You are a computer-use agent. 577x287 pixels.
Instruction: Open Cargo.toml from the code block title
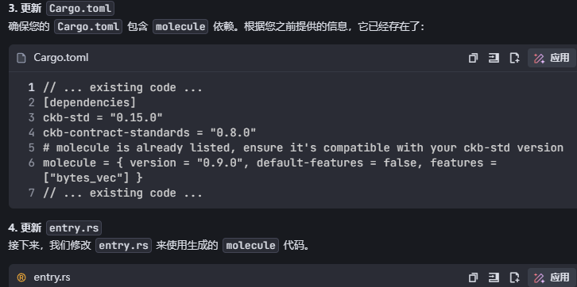pyautogui.click(x=61, y=58)
